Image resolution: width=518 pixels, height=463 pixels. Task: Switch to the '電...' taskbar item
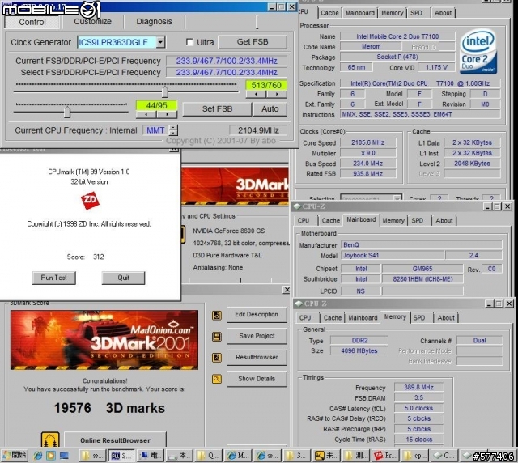151,456
